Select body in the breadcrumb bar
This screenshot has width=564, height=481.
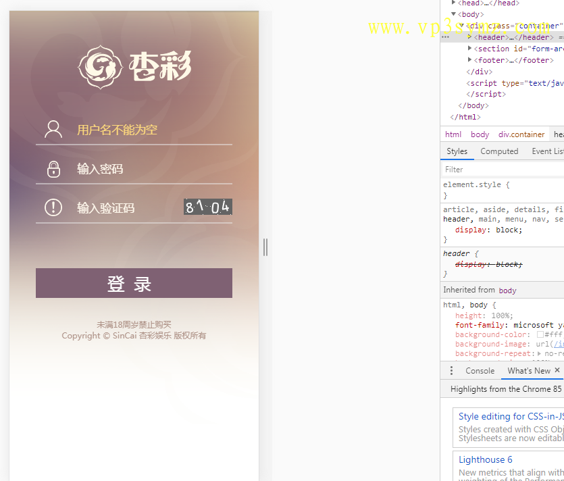[480, 134]
